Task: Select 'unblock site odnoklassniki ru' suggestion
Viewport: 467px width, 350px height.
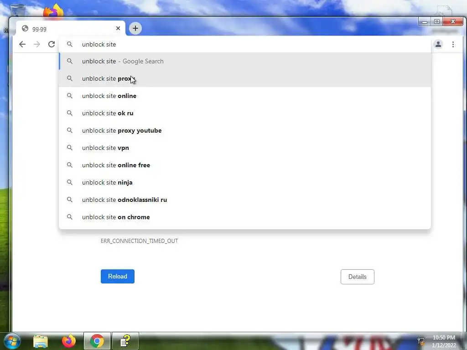Action: click(245, 200)
